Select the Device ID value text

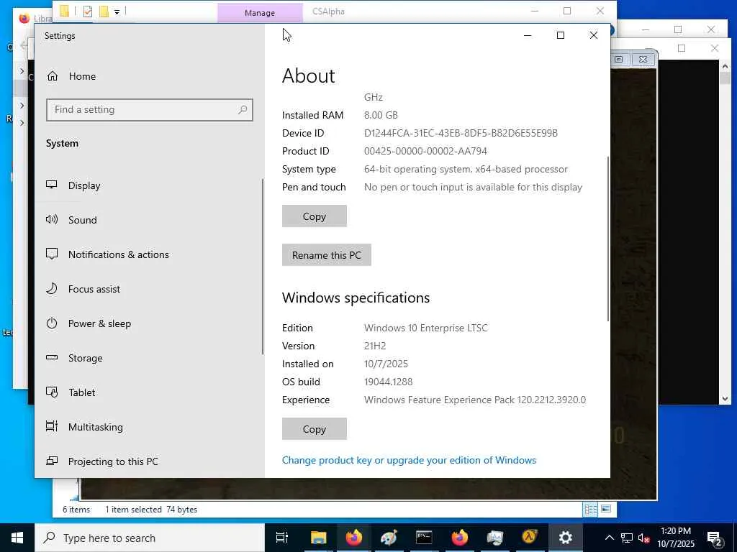click(461, 133)
